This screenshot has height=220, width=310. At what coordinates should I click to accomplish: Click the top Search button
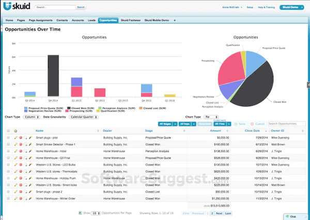(x=81, y=8)
